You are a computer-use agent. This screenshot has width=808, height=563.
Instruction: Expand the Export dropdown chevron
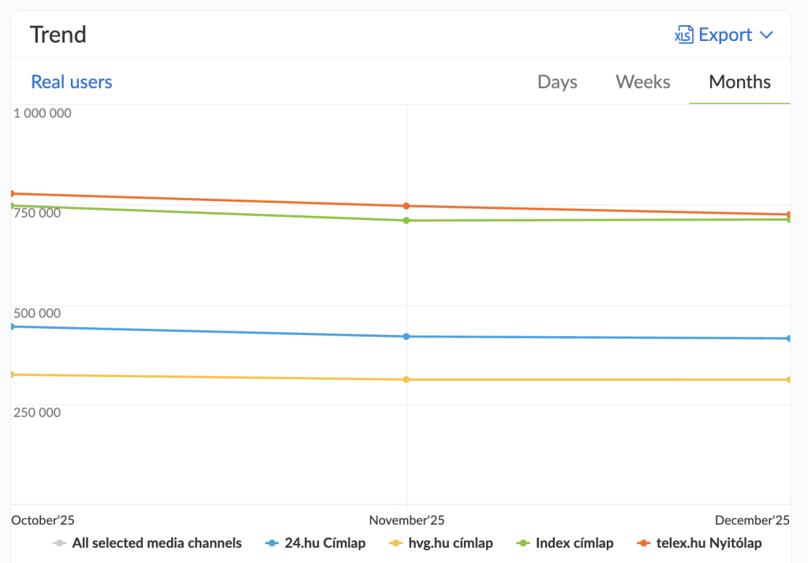click(765, 35)
